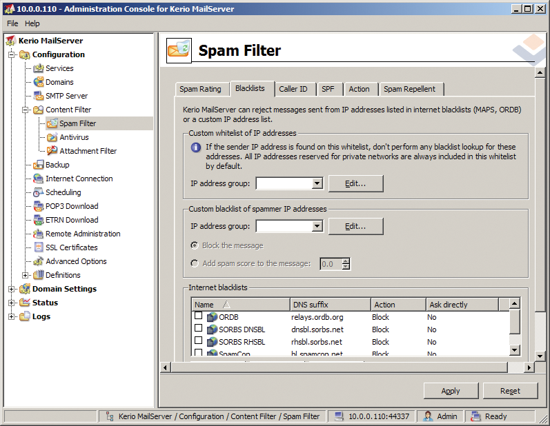Click the SSL Certificates icon
The height and width of the screenshot is (426, 550).
(38, 247)
